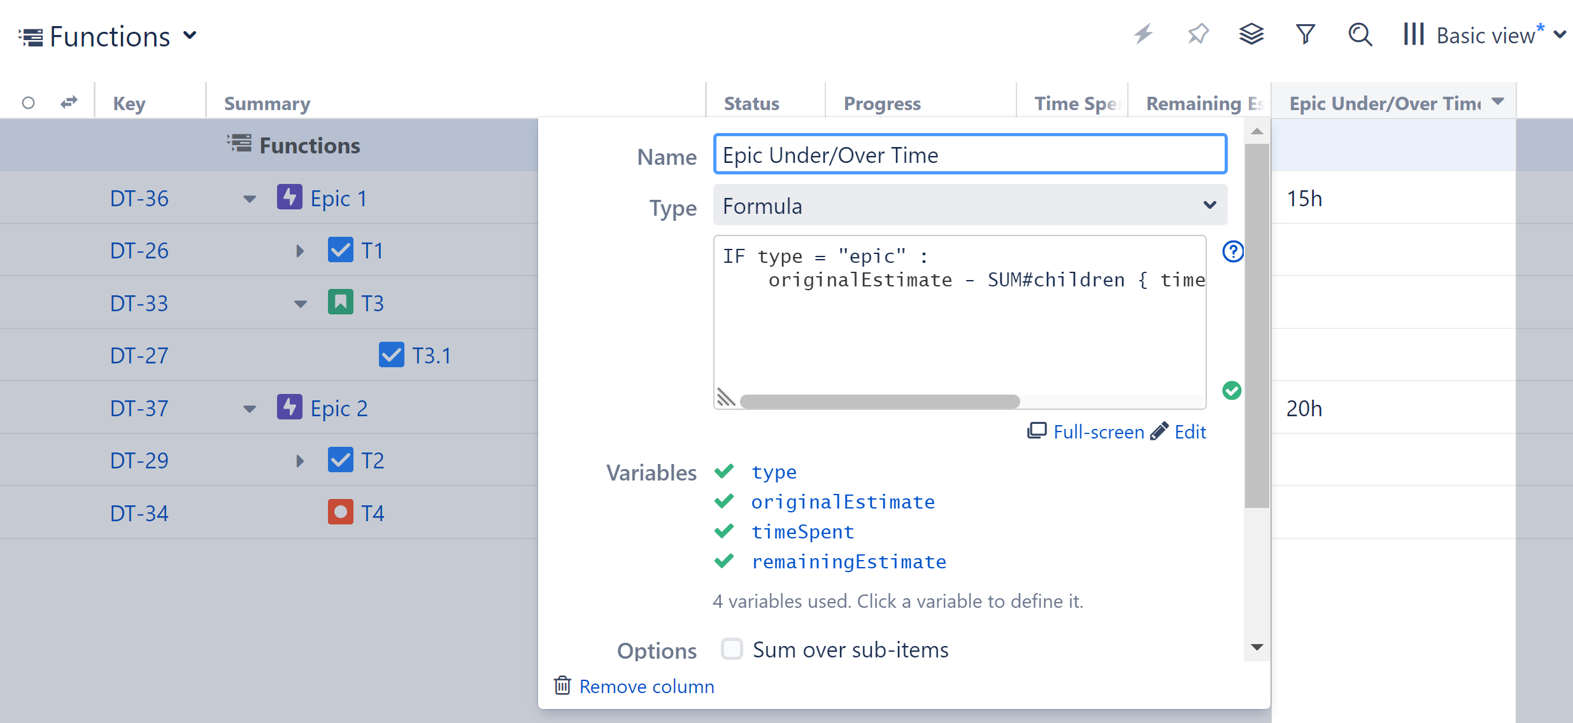Click the formula help question mark icon
Image resolution: width=1573 pixels, height=723 pixels.
coord(1233,251)
